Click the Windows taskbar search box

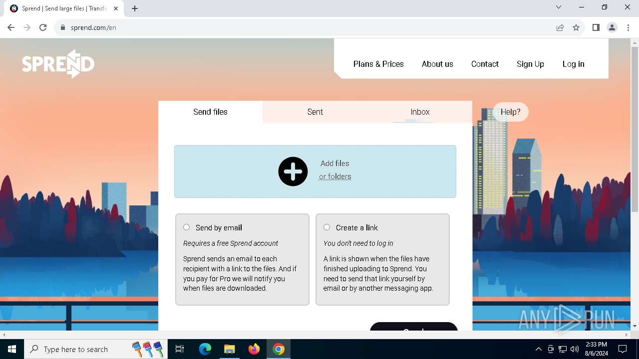click(x=95, y=349)
